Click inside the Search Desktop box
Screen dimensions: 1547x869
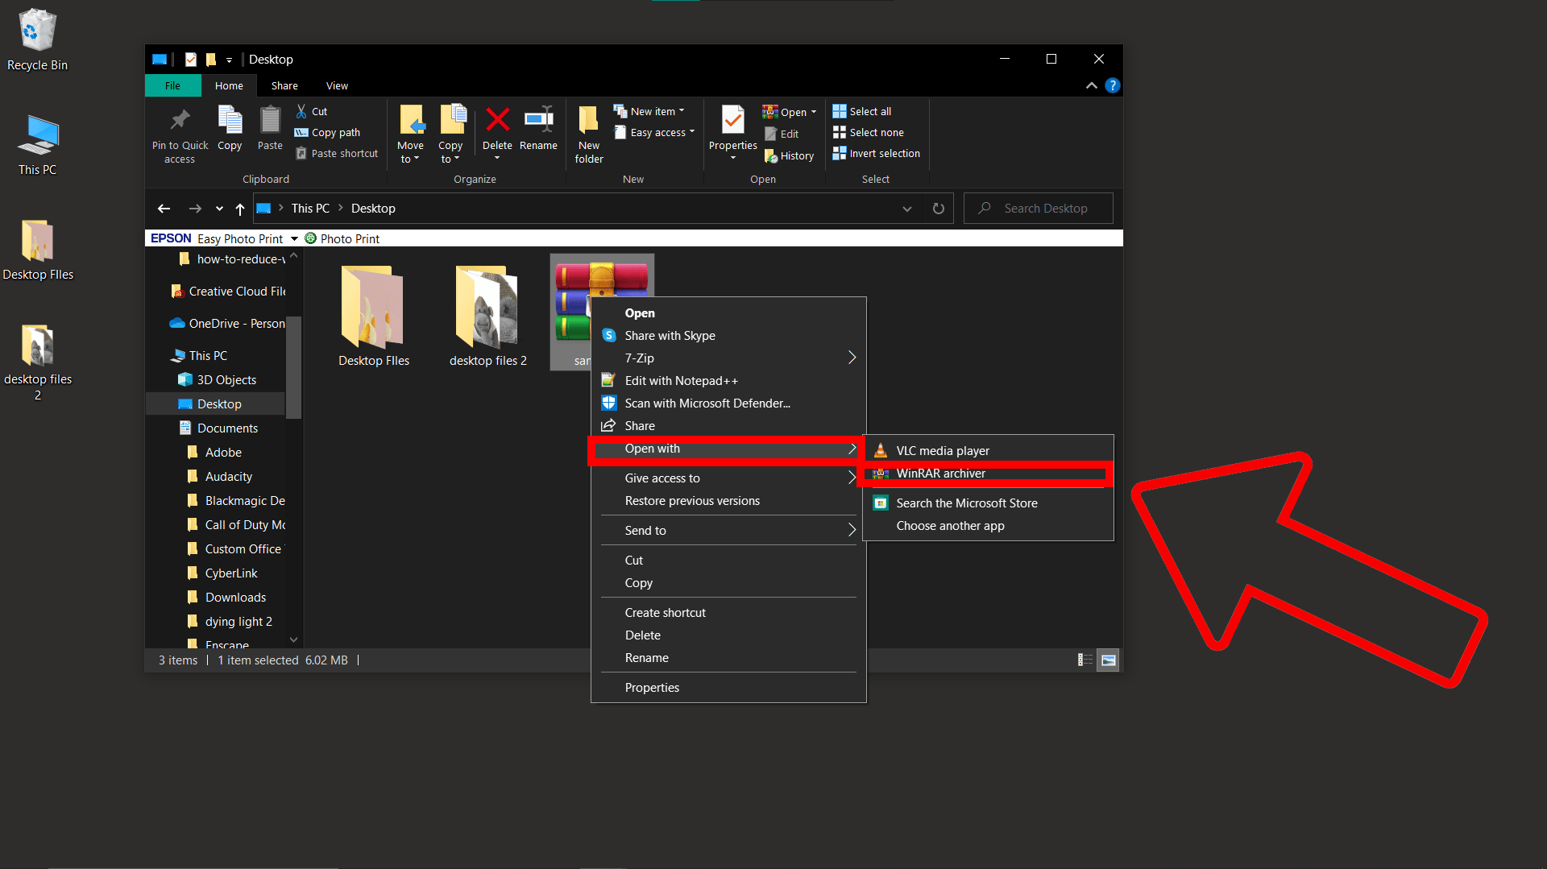click(1039, 208)
